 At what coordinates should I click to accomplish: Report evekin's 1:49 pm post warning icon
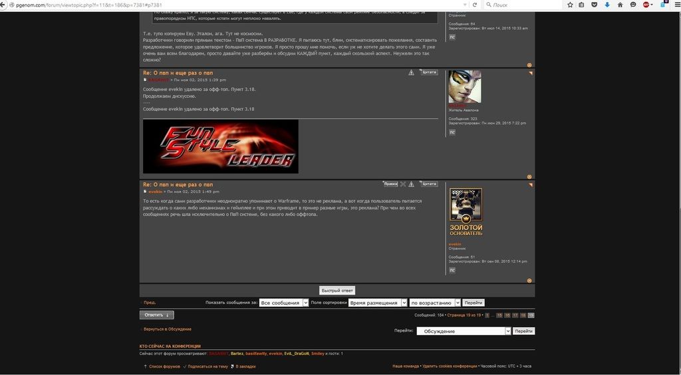pos(411,184)
